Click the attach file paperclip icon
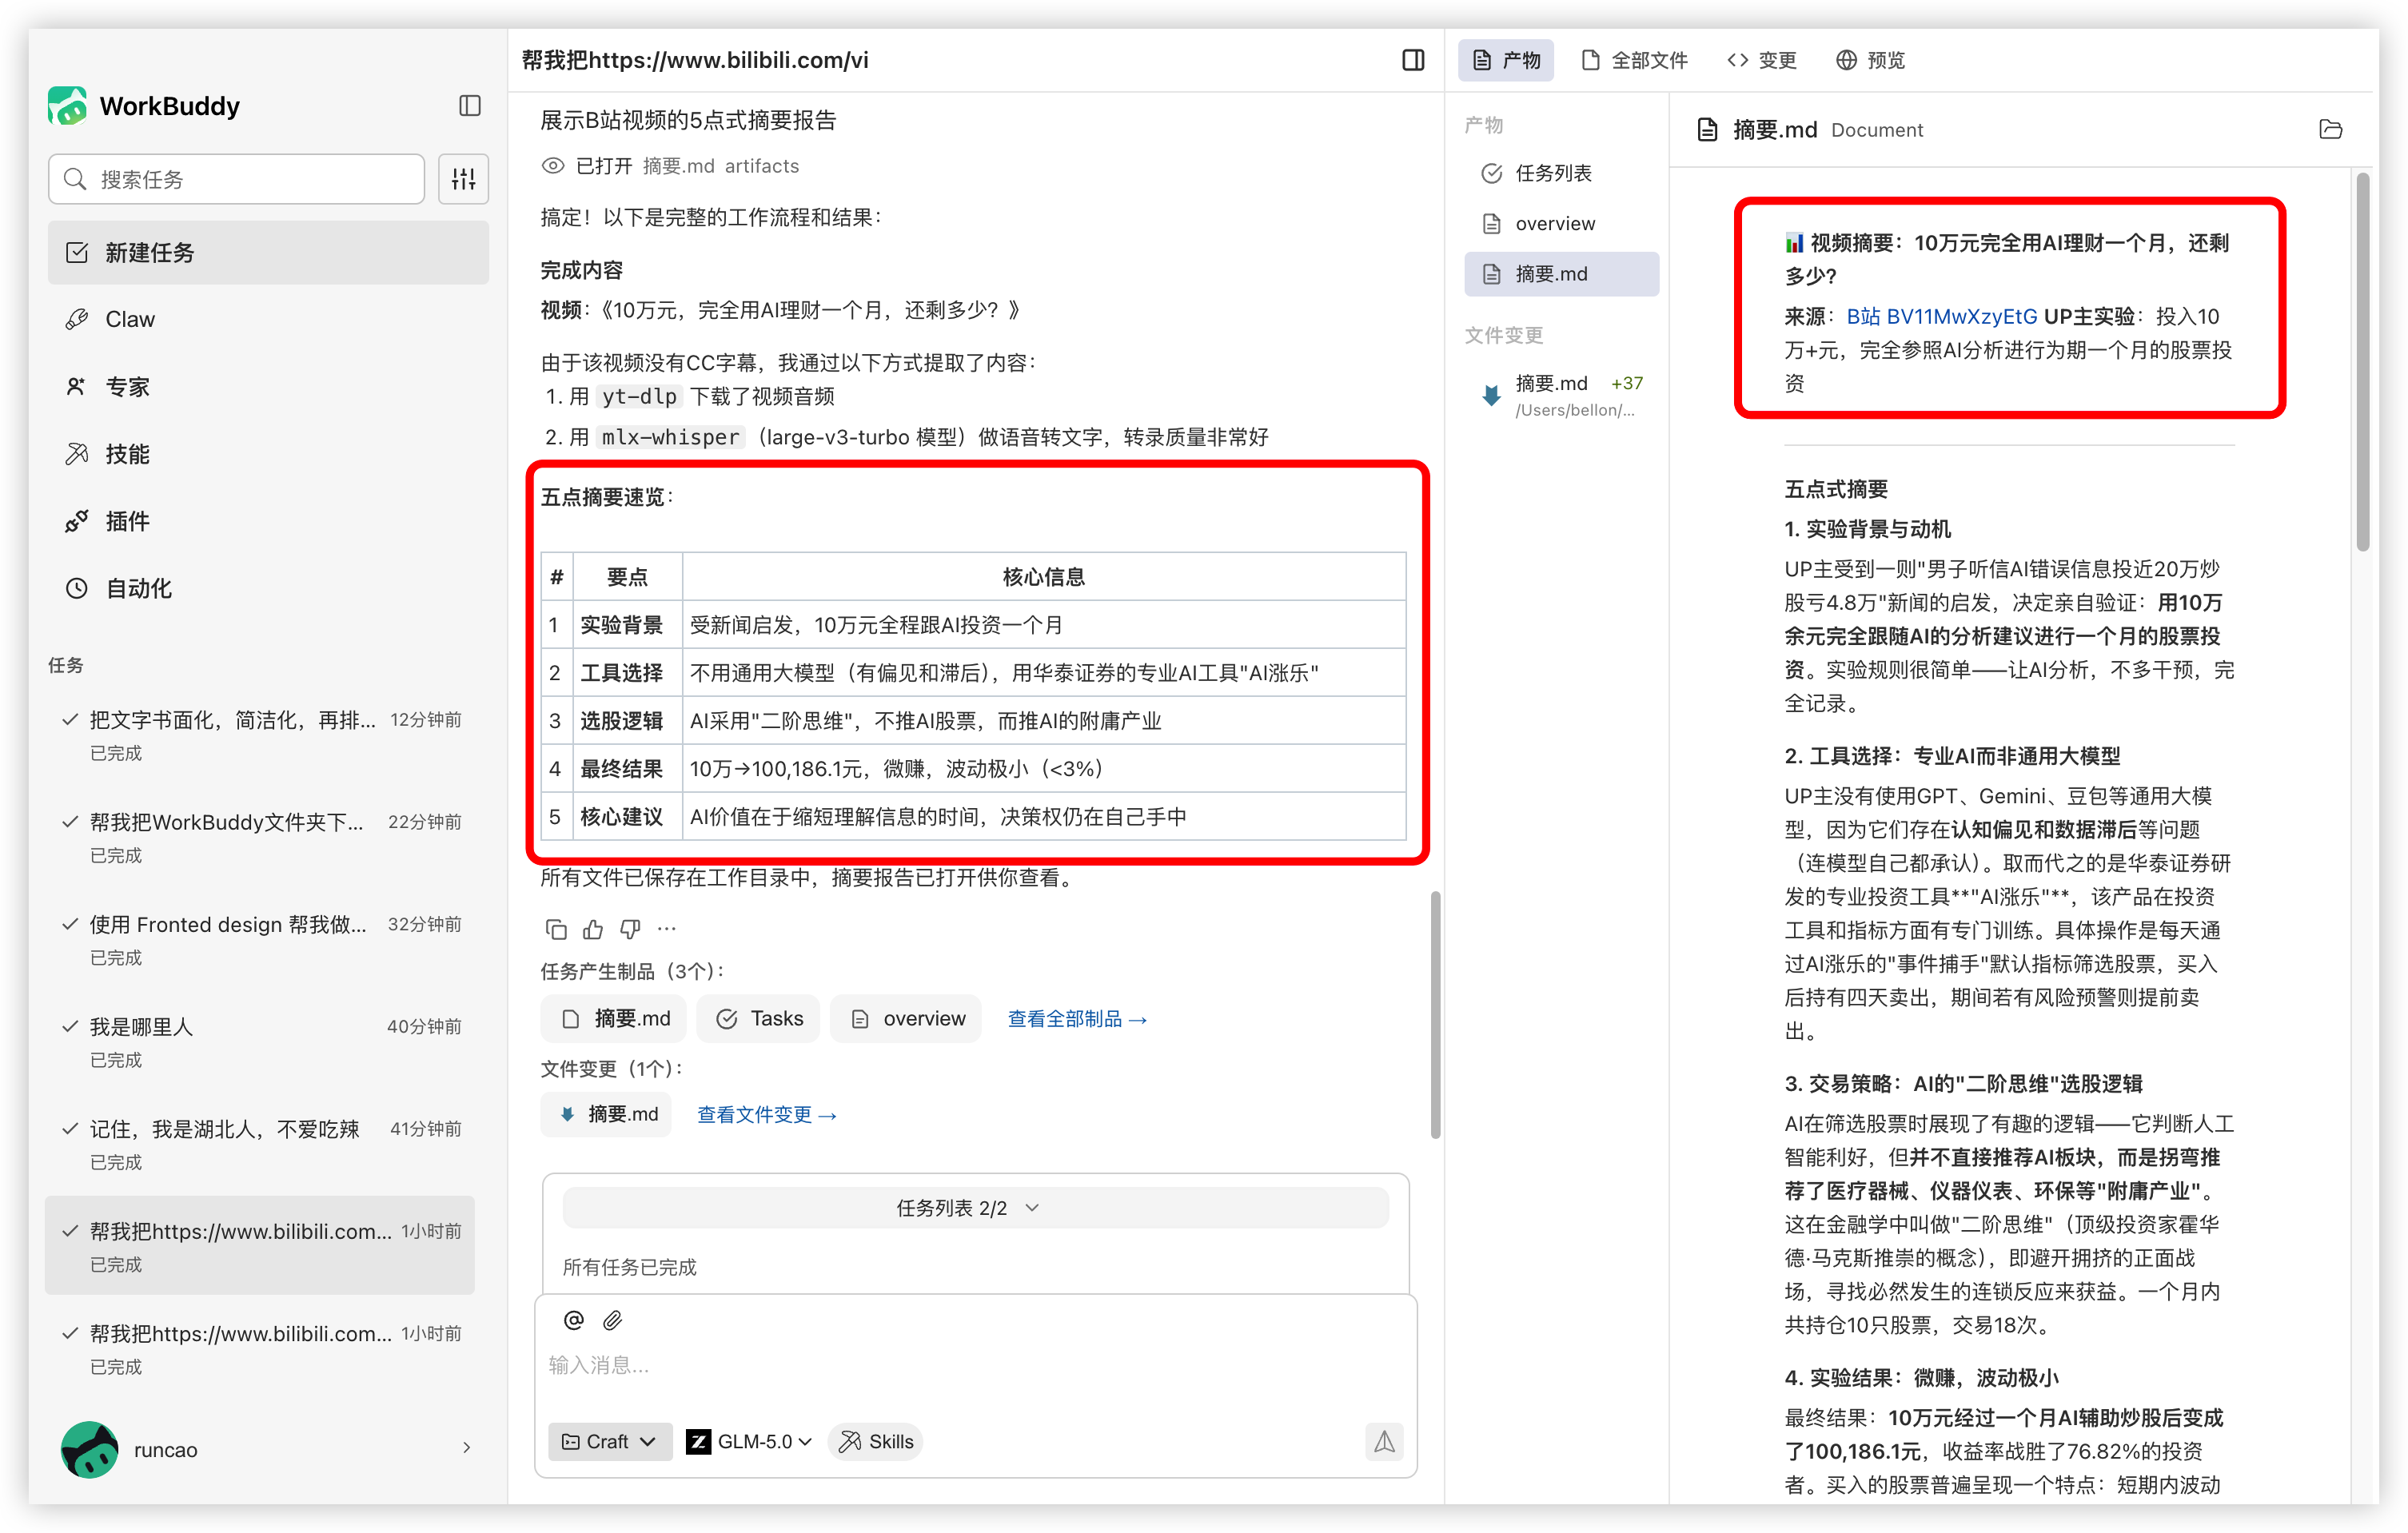Image resolution: width=2408 pixels, height=1533 pixels. point(613,1320)
